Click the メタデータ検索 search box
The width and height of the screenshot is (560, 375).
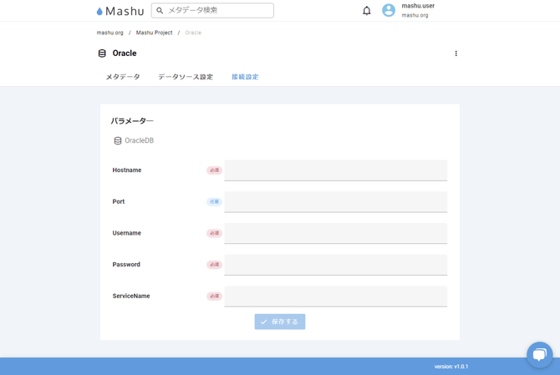coord(219,11)
